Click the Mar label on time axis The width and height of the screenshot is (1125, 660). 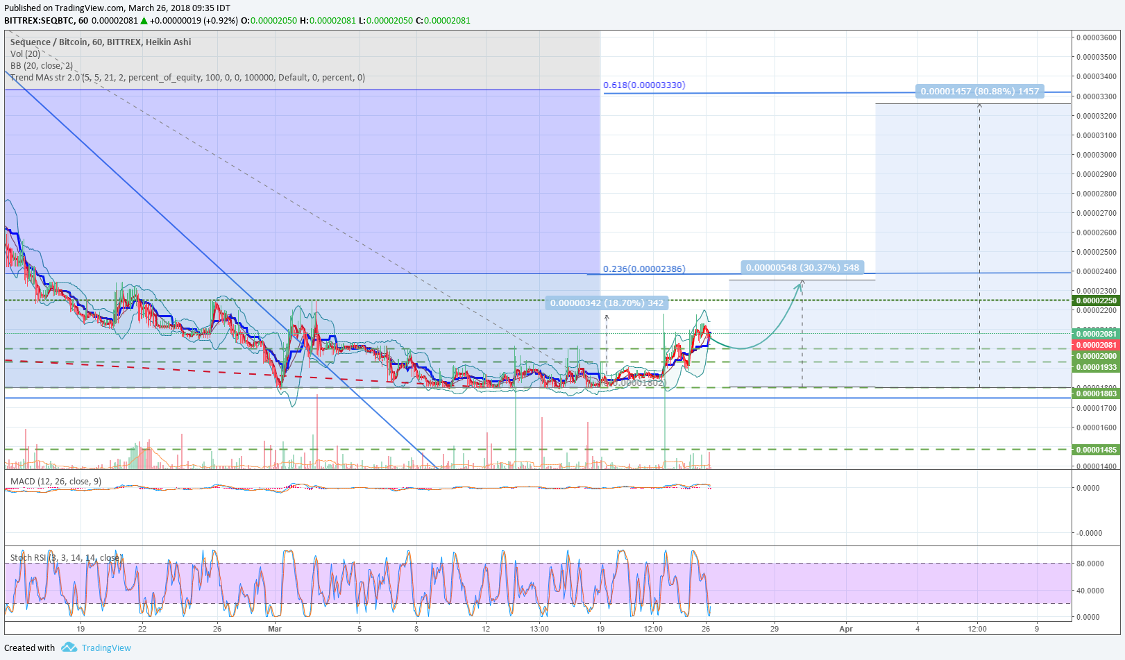[x=275, y=629]
